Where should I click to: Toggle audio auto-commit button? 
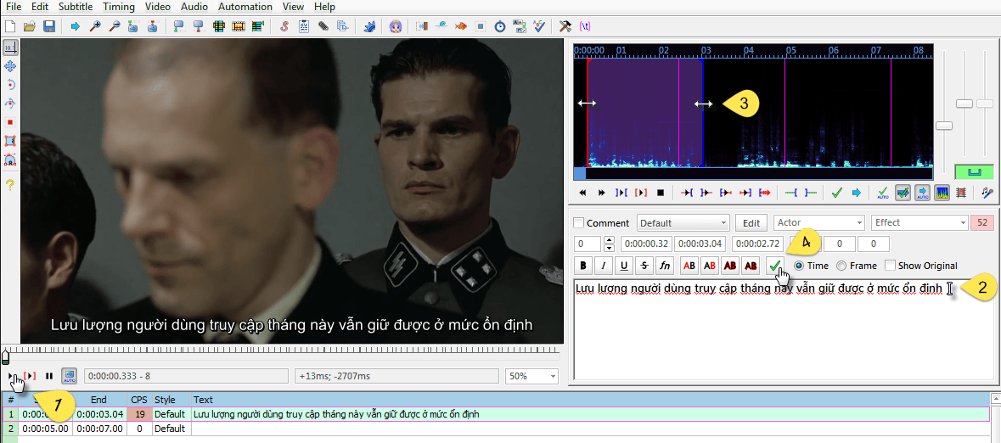pyautogui.click(x=883, y=192)
